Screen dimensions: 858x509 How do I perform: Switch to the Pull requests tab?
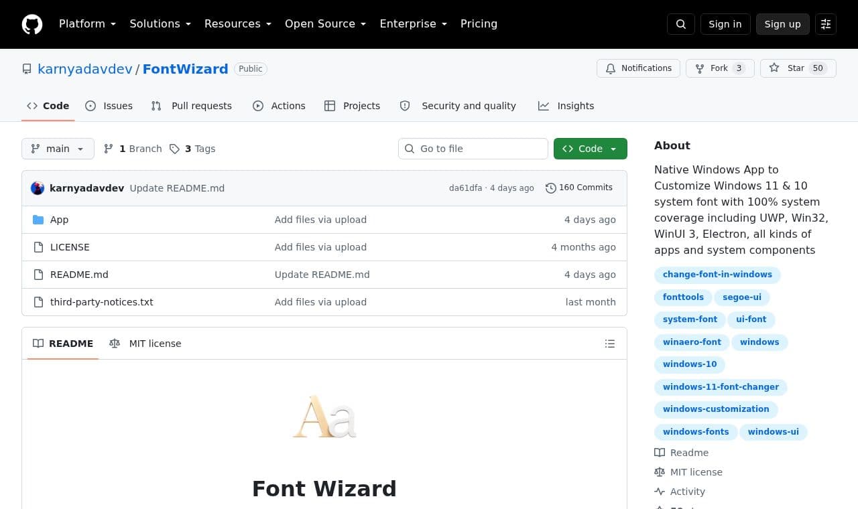coord(191,106)
